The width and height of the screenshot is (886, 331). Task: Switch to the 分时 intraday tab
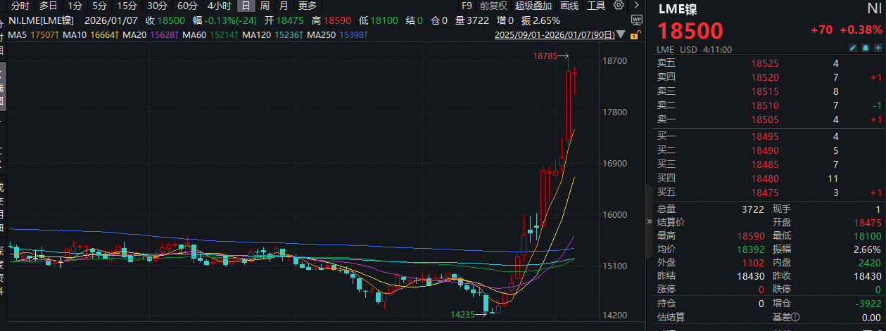20,6
